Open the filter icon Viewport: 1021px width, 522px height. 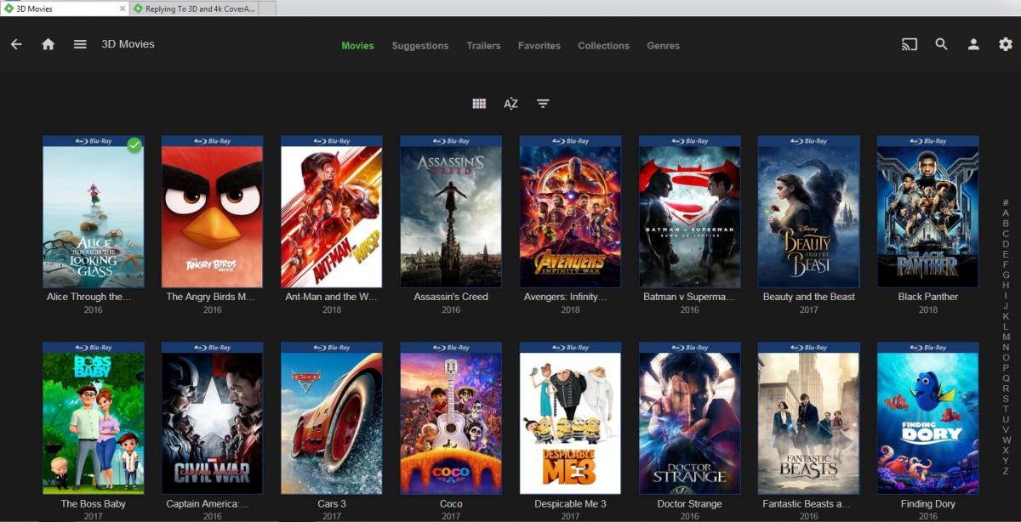[543, 104]
